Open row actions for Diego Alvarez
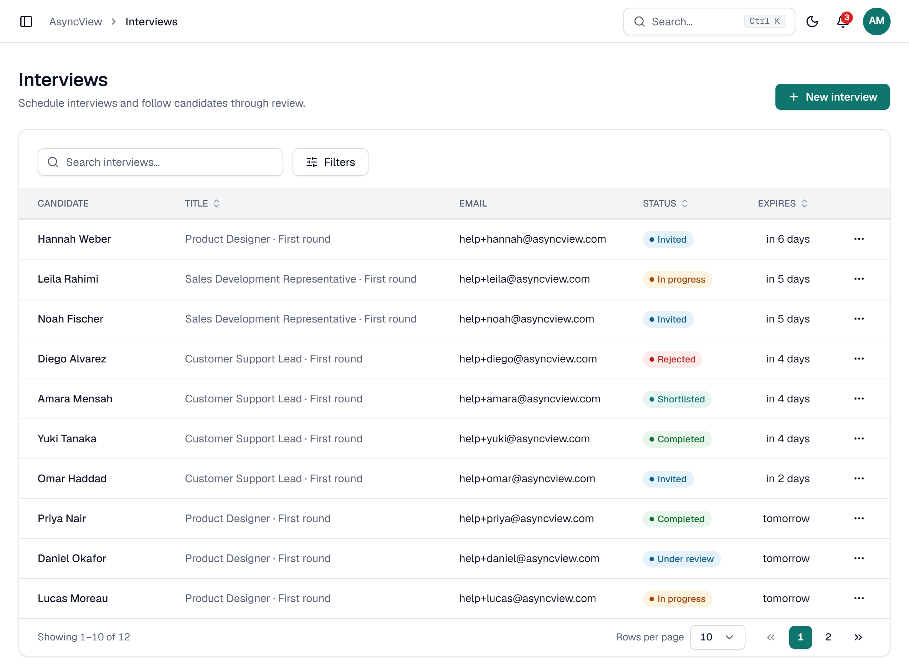909x665 pixels. click(x=859, y=359)
